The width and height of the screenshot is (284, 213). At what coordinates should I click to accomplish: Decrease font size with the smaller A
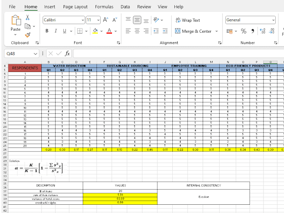pos(115,20)
